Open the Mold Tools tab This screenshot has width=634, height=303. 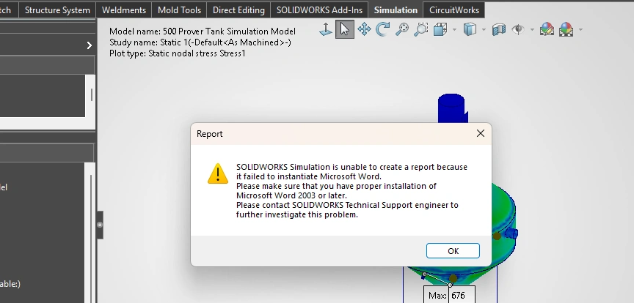pyautogui.click(x=179, y=10)
